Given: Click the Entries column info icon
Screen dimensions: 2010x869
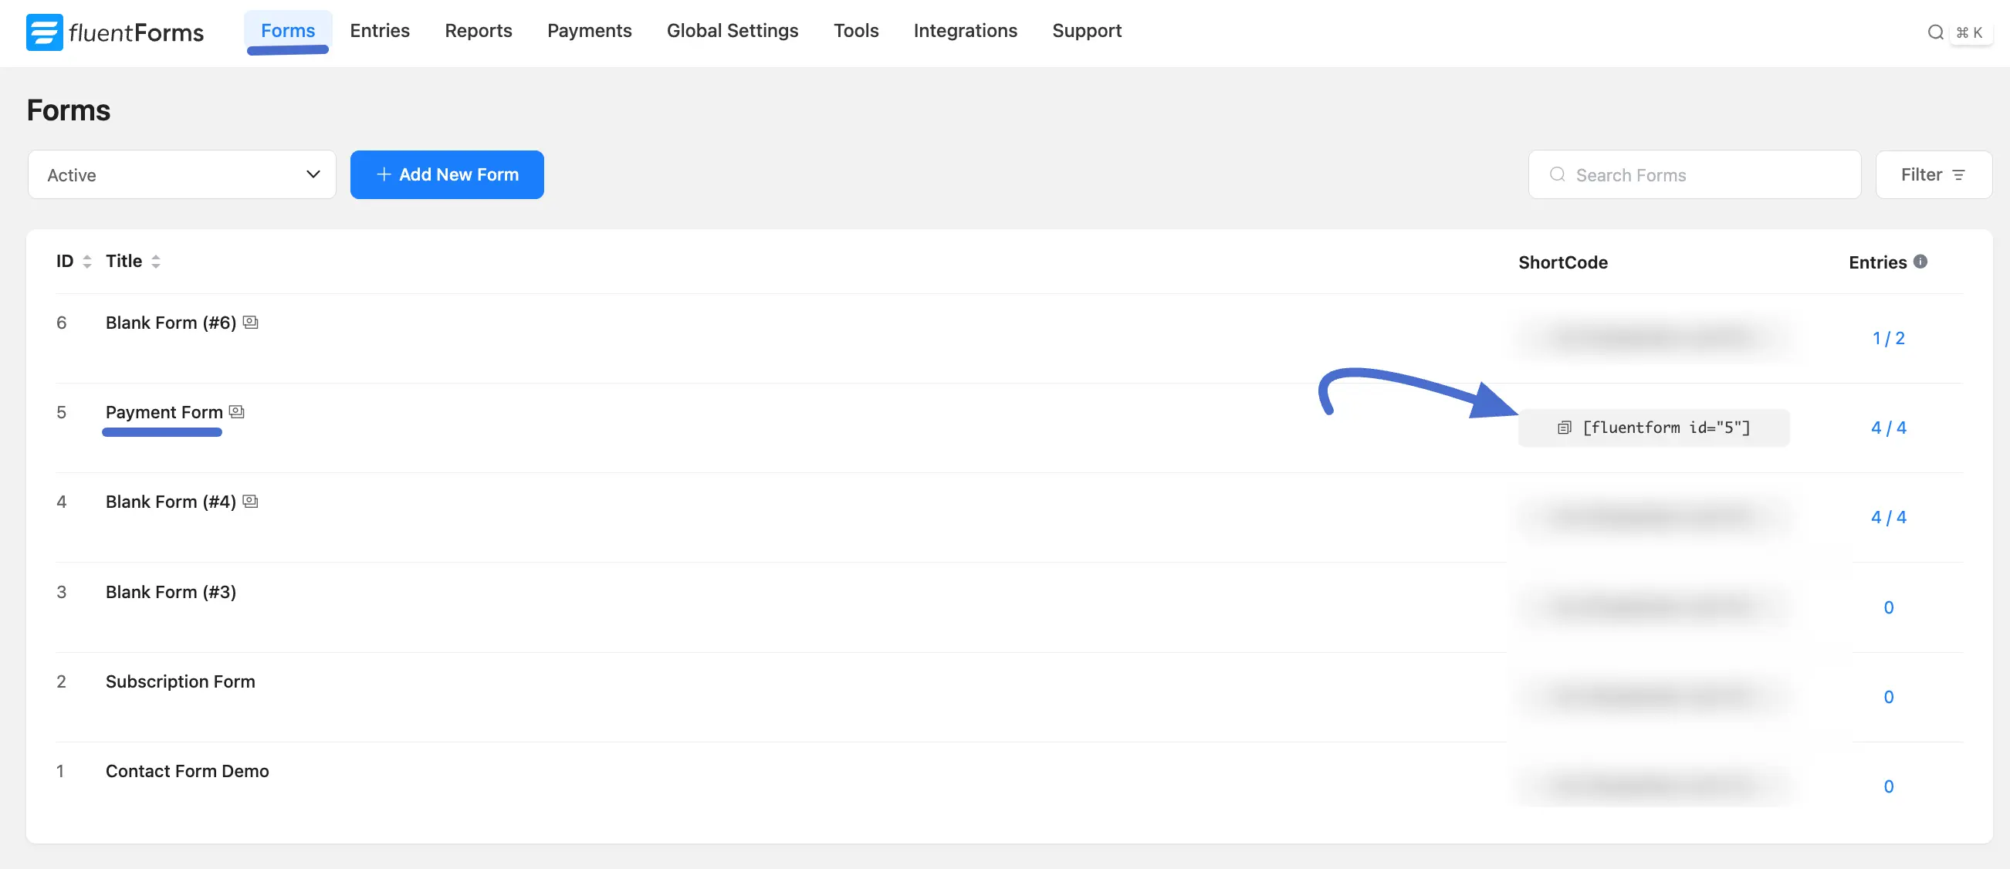Looking at the screenshot, I should click(x=1920, y=262).
